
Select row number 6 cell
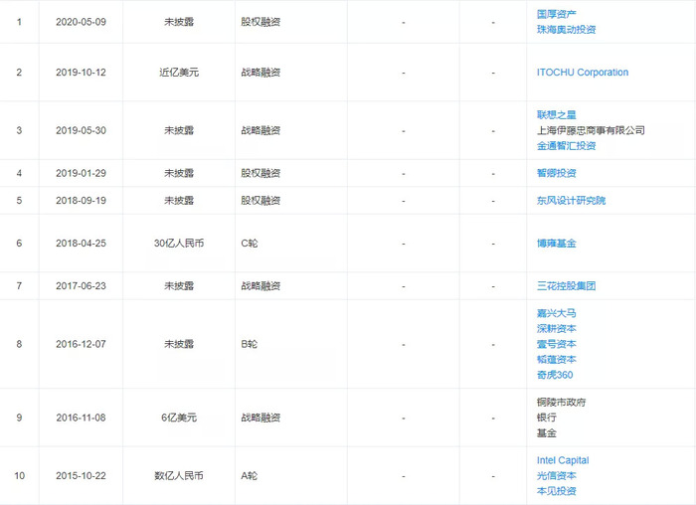(19, 244)
